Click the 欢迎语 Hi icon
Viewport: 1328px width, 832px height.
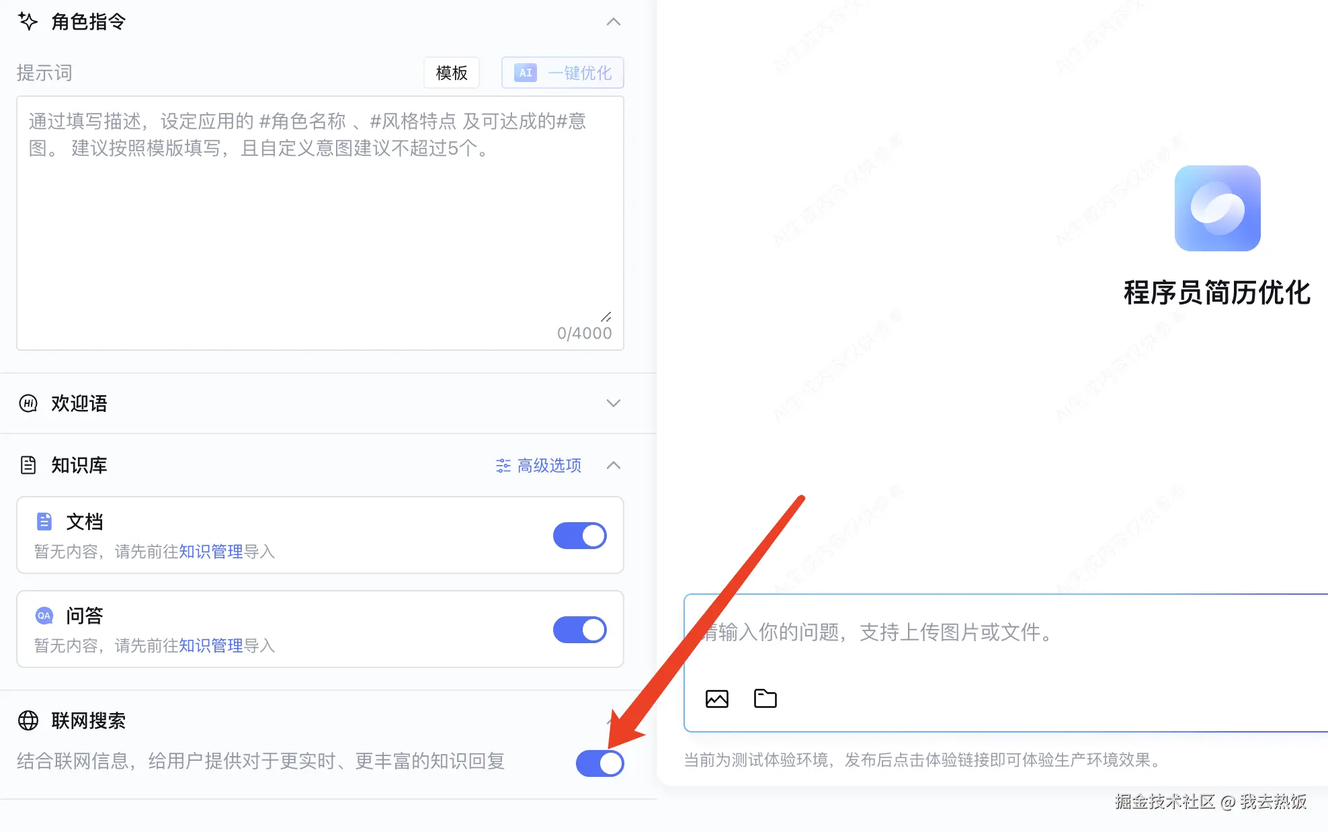[28, 403]
